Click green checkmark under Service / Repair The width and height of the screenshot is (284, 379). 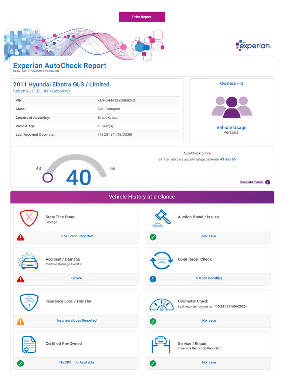pyautogui.click(x=153, y=363)
